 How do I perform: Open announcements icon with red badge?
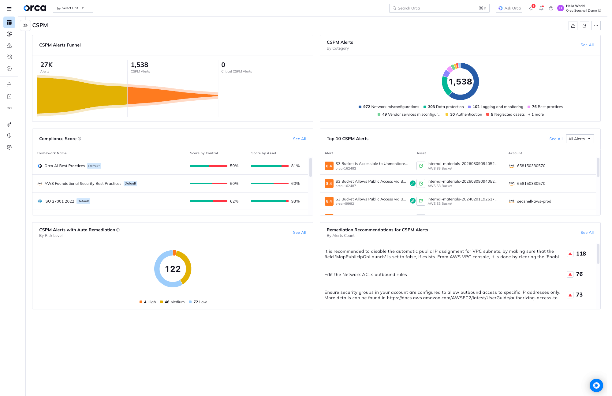point(531,8)
